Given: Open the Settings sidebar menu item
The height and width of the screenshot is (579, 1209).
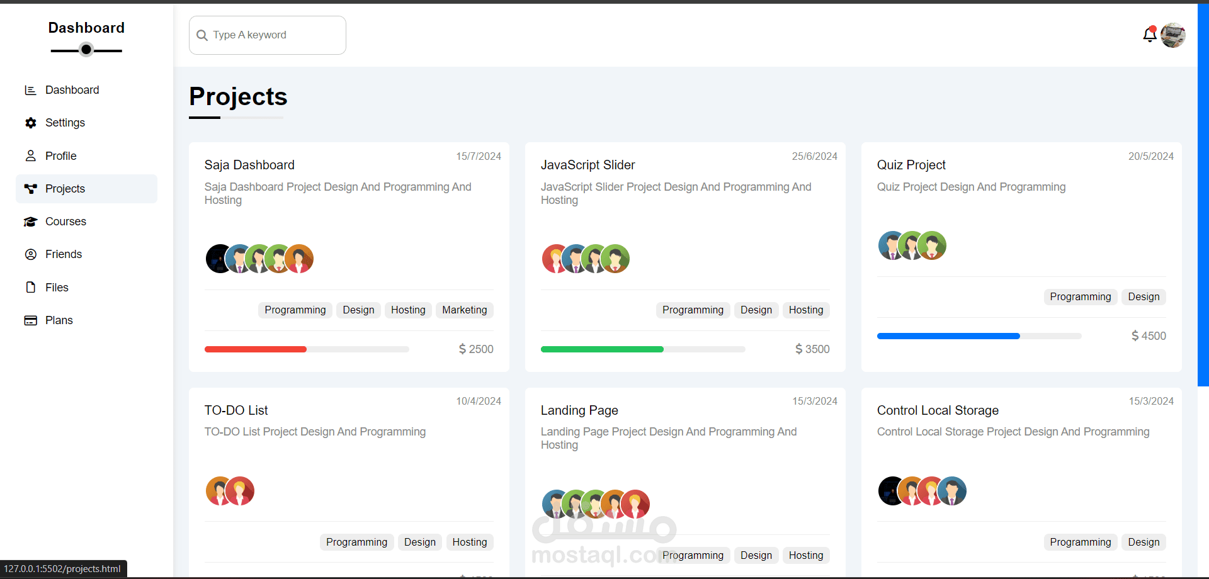Looking at the screenshot, I should (x=65, y=123).
